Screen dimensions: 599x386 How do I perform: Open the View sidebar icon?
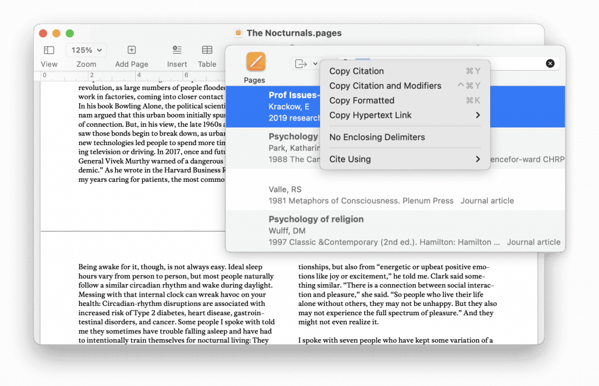click(49, 50)
